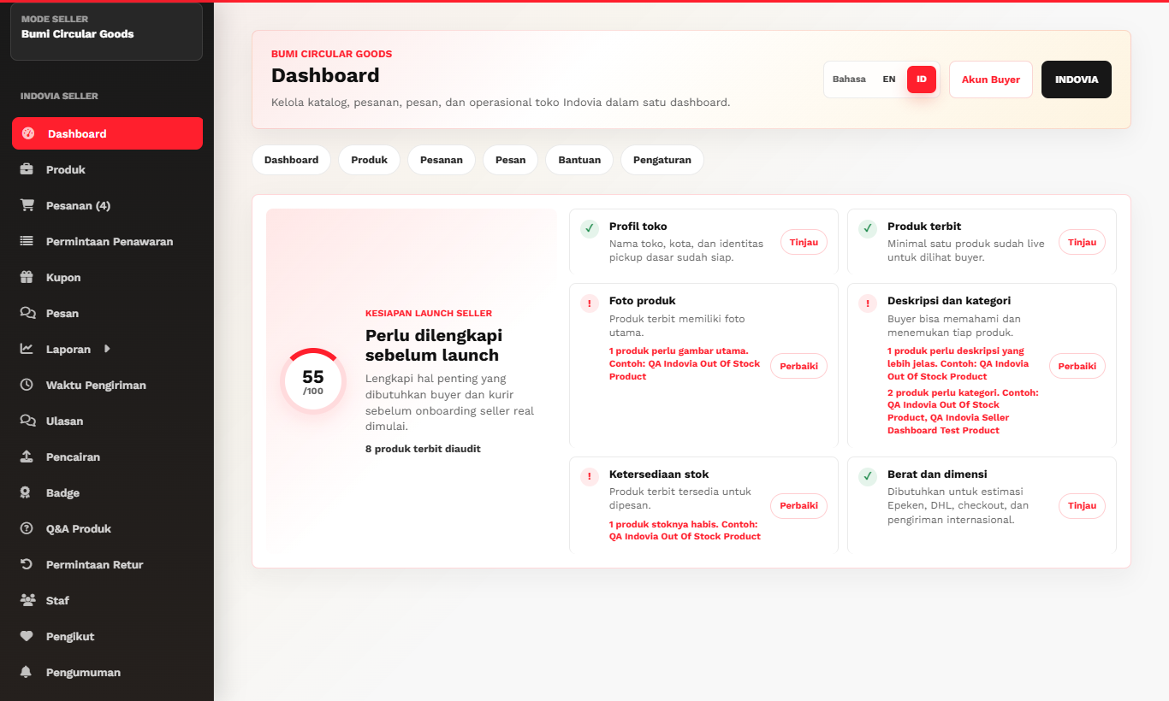Click text '8 produk terbit diaudit'
This screenshot has width=1169, height=701.
(423, 449)
